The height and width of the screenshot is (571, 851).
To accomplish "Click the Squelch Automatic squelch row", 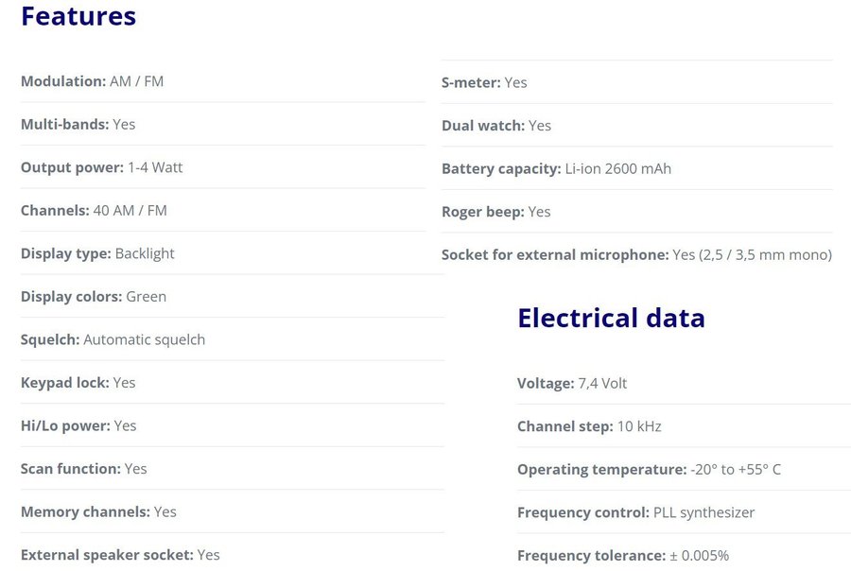I will (x=113, y=339).
